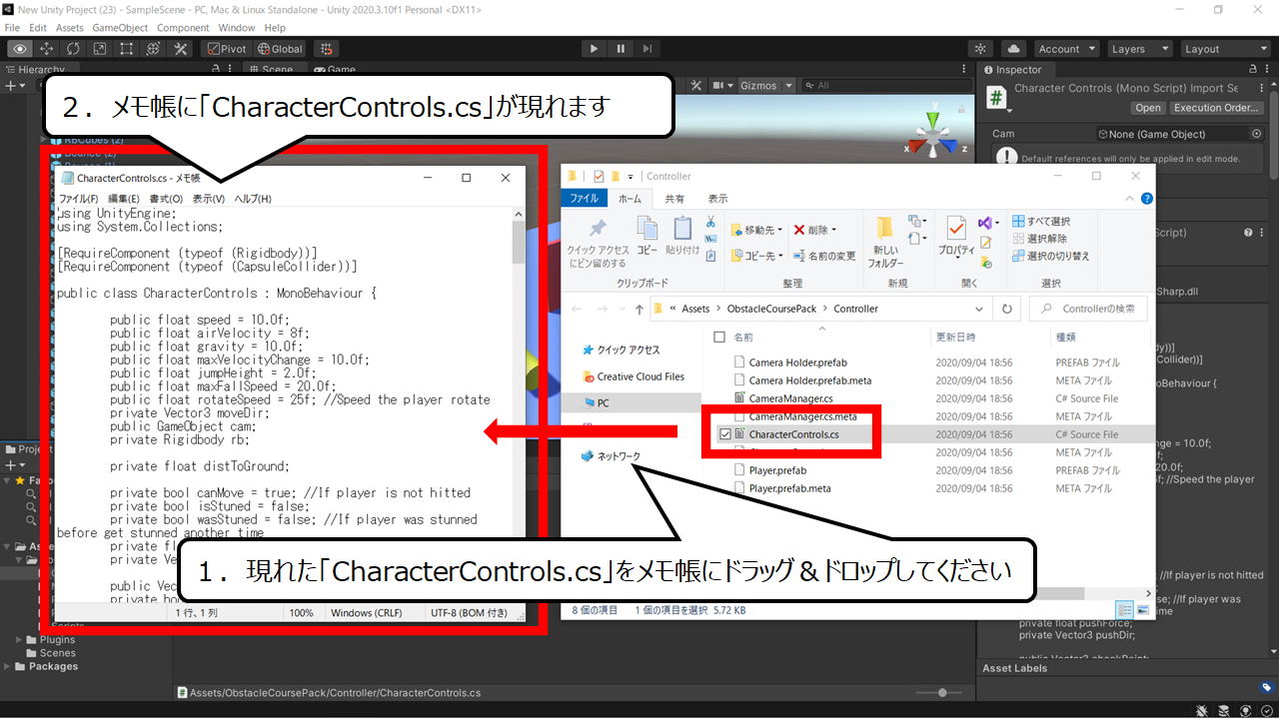Select Player.prefab file in Explorer

click(x=777, y=470)
